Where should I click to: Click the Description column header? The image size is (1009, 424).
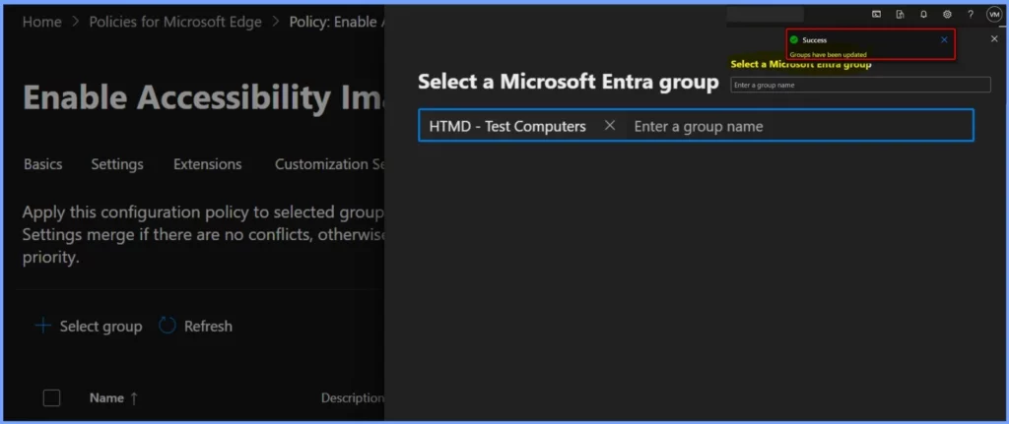click(x=353, y=398)
